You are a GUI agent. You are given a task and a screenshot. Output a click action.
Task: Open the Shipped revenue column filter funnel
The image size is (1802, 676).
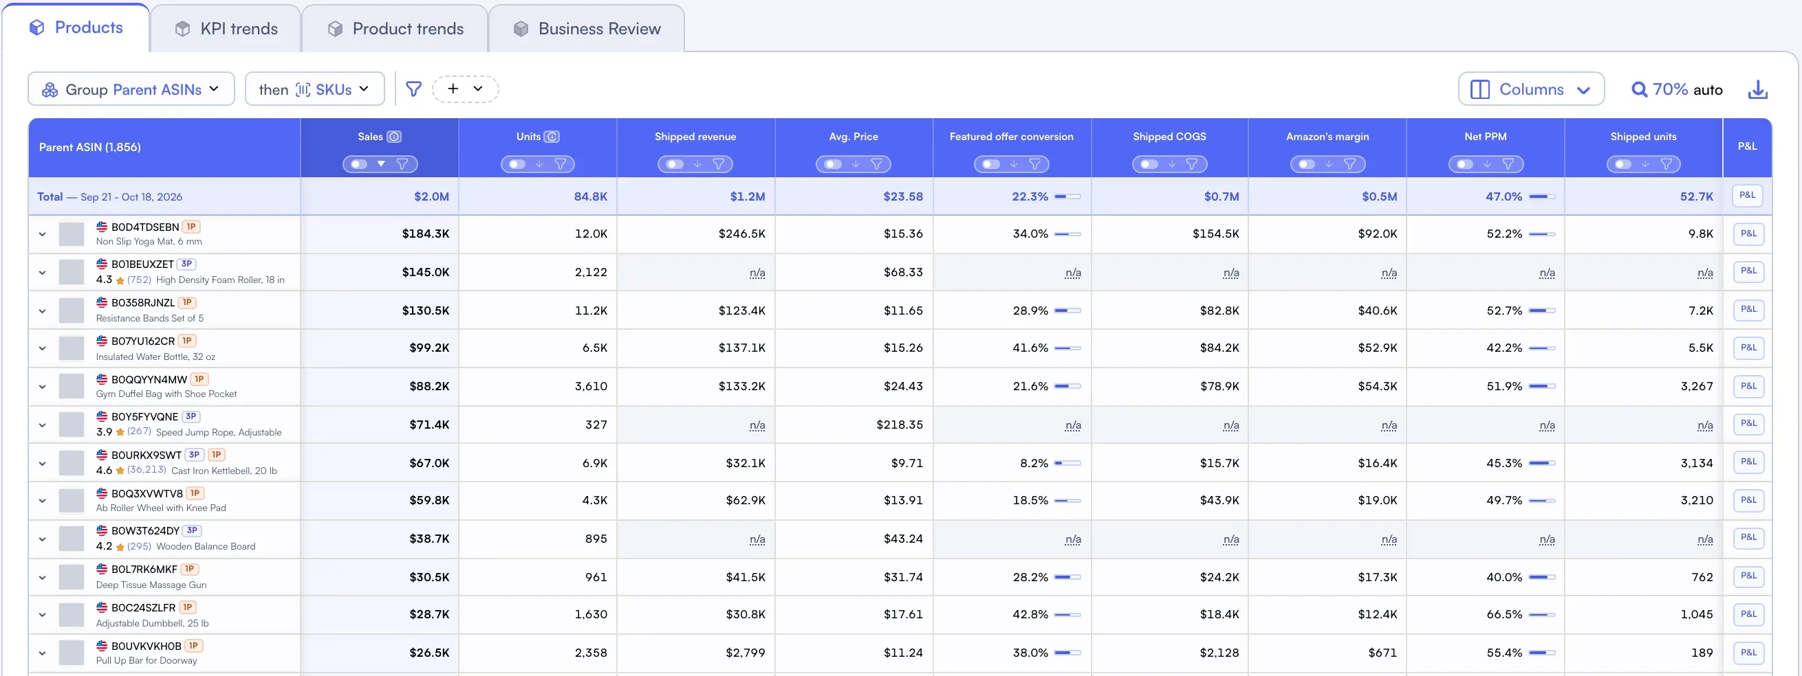(719, 164)
